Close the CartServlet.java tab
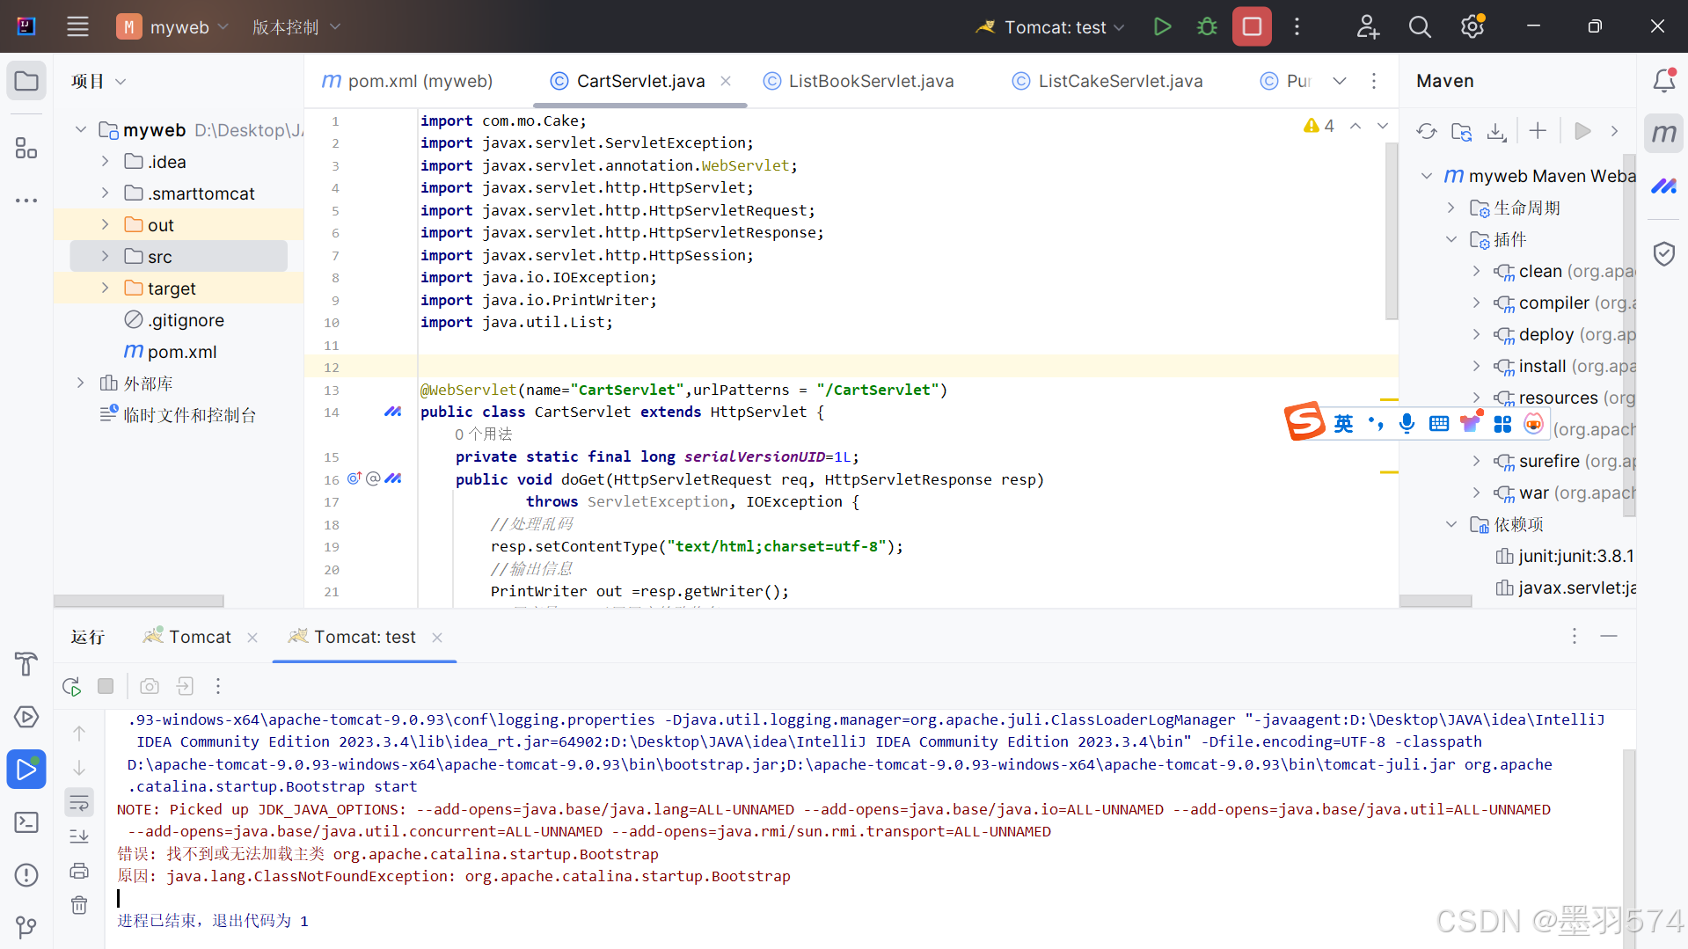 pyautogui.click(x=726, y=81)
